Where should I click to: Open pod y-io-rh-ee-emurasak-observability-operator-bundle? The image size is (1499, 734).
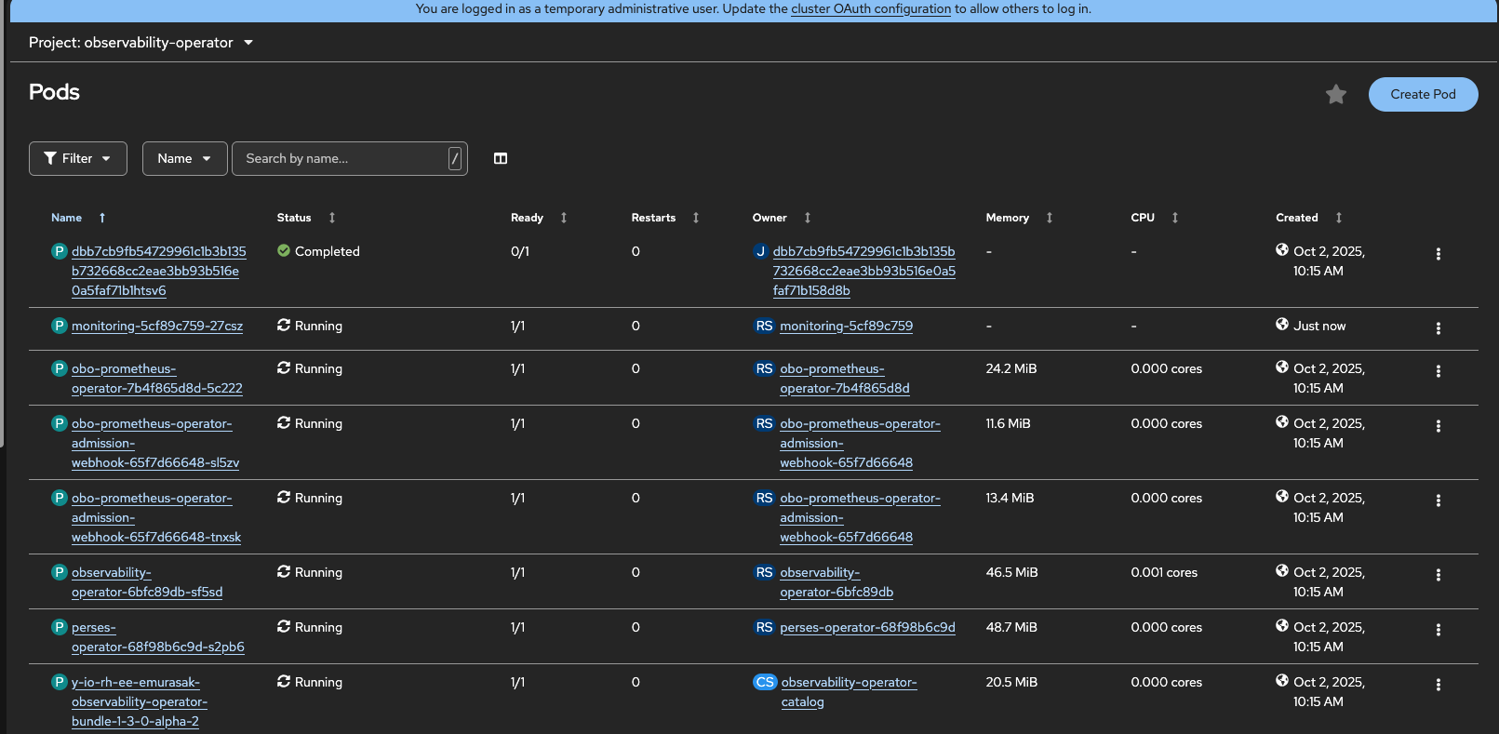coord(140,701)
